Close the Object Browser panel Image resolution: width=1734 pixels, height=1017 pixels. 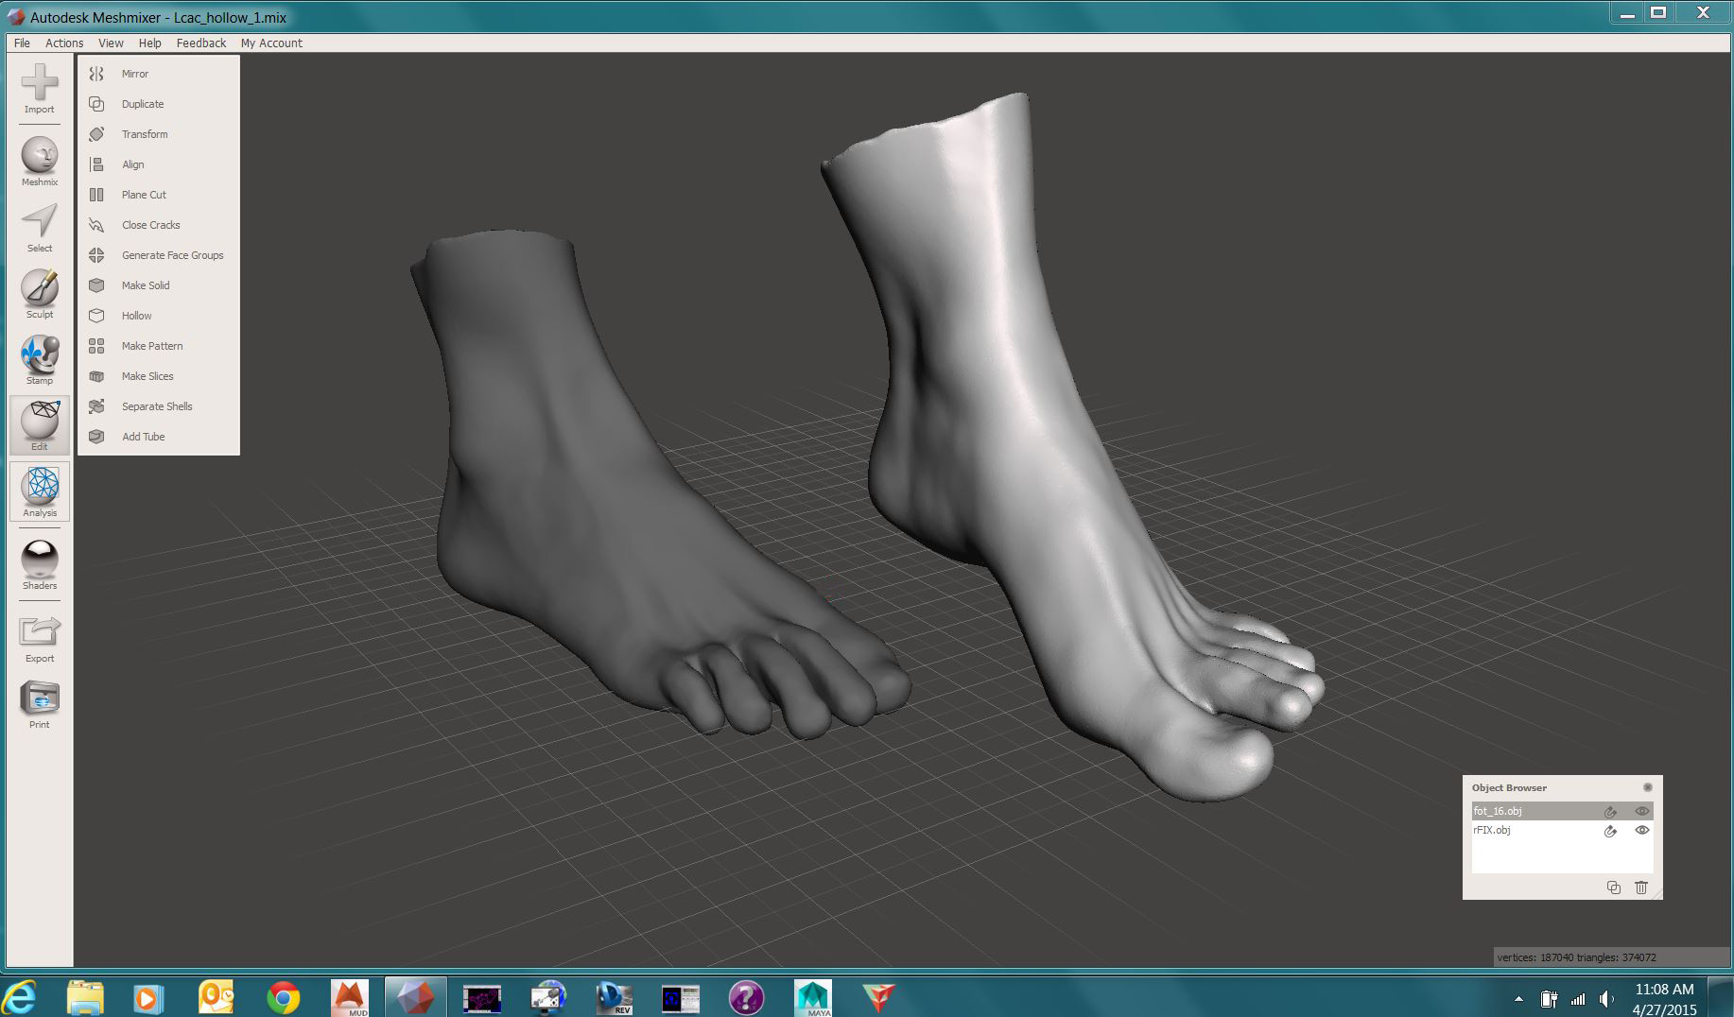[x=1649, y=786]
